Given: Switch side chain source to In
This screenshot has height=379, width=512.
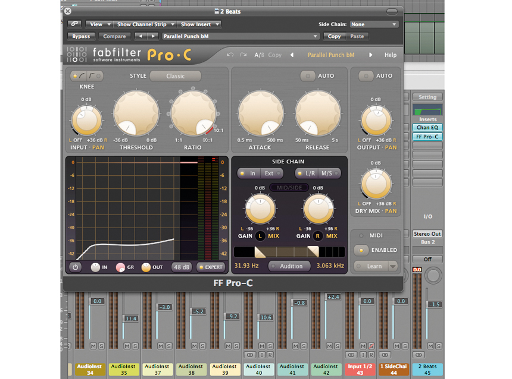Looking at the screenshot, I should [x=249, y=173].
